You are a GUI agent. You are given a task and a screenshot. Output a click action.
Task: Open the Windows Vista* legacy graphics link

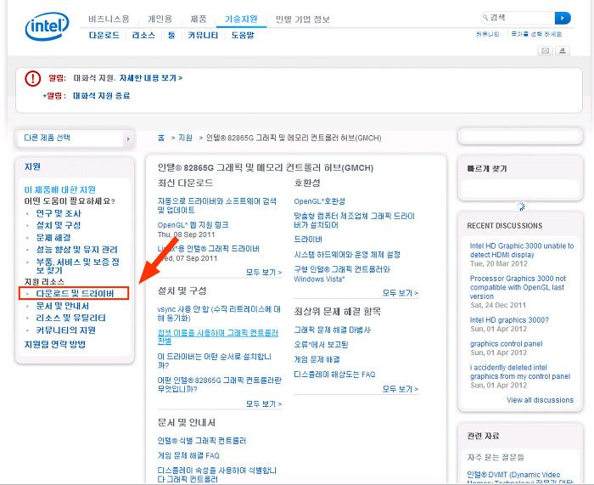pyautogui.click(x=342, y=274)
